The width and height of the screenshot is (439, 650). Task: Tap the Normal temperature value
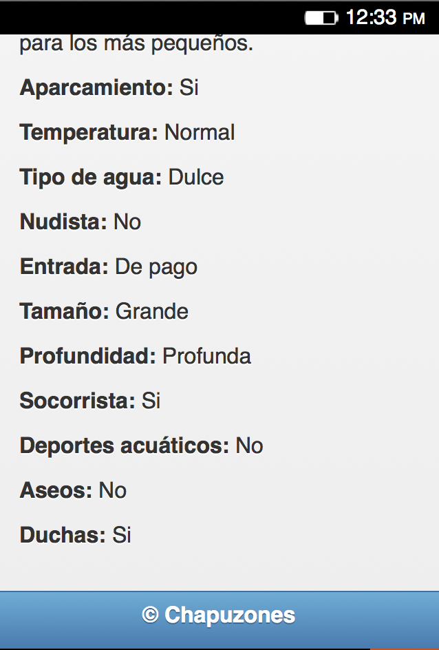coord(200,132)
